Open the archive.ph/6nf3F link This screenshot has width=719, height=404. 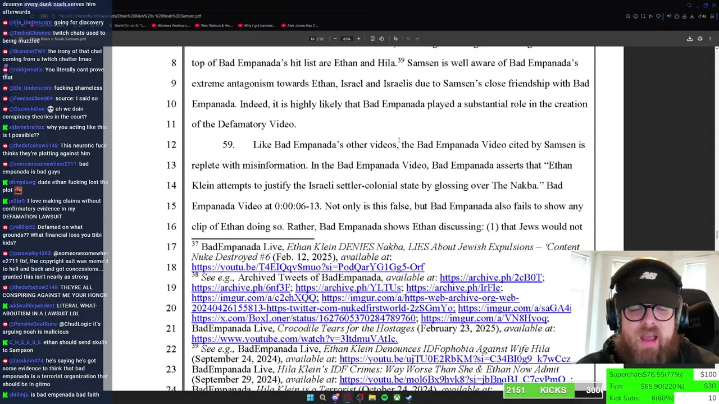[x=241, y=287]
